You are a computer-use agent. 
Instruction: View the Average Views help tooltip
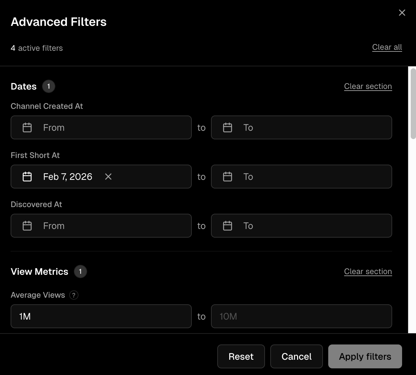tap(74, 295)
